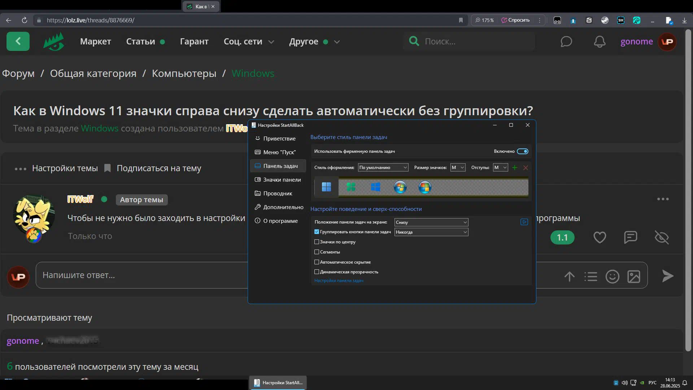Click the blue play preview icon
This screenshot has width=693, height=390.
point(524,222)
